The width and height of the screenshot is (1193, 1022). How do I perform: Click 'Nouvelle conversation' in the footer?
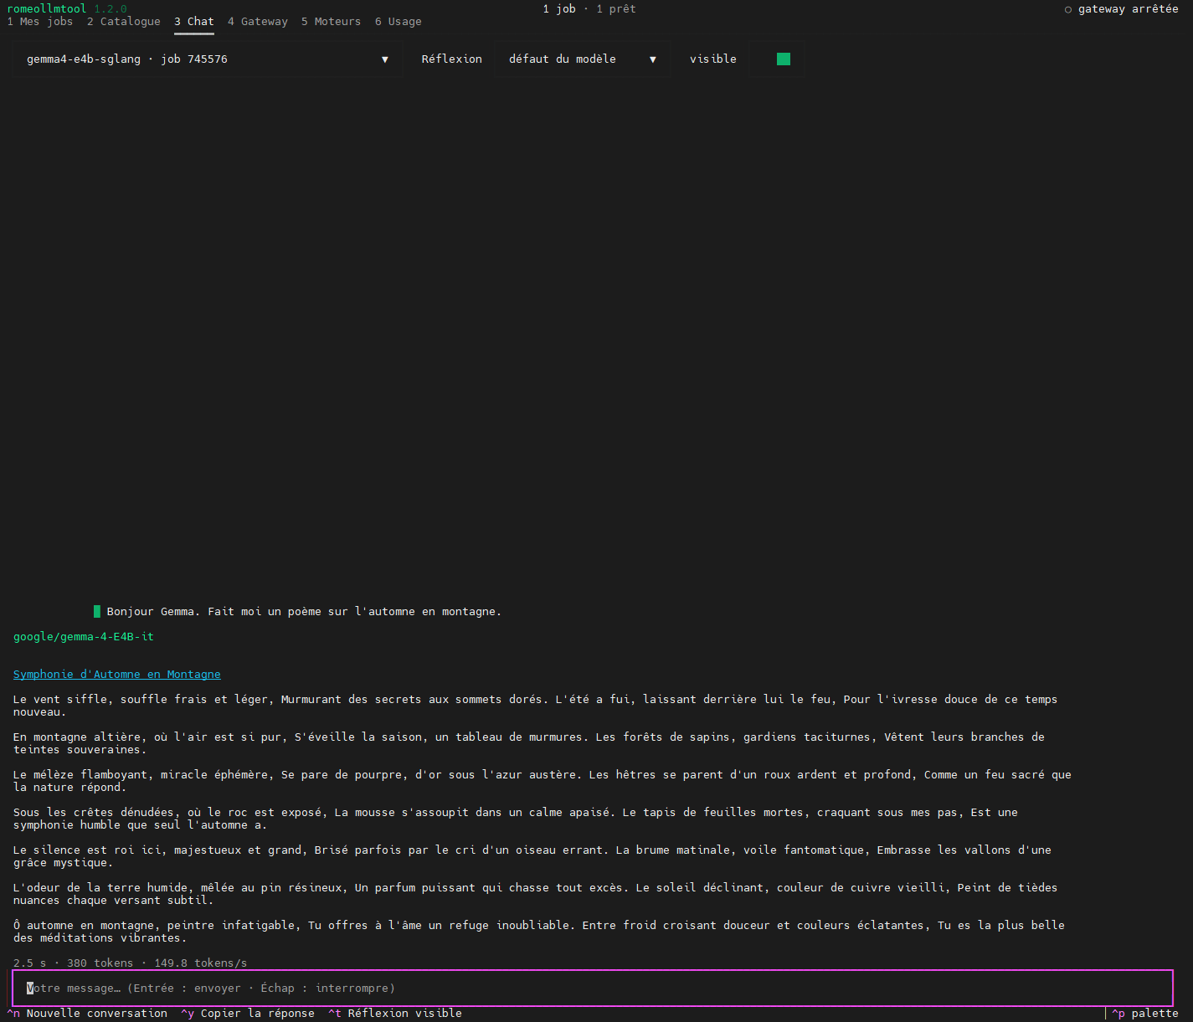[87, 1014]
